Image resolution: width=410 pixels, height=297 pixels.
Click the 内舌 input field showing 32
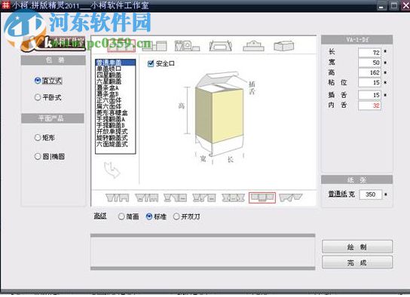(x=369, y=106)
